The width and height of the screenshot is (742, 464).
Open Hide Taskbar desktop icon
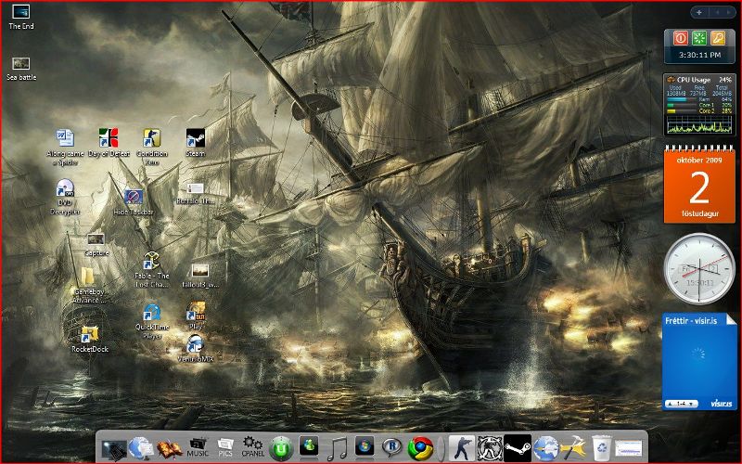coord(134,202)
